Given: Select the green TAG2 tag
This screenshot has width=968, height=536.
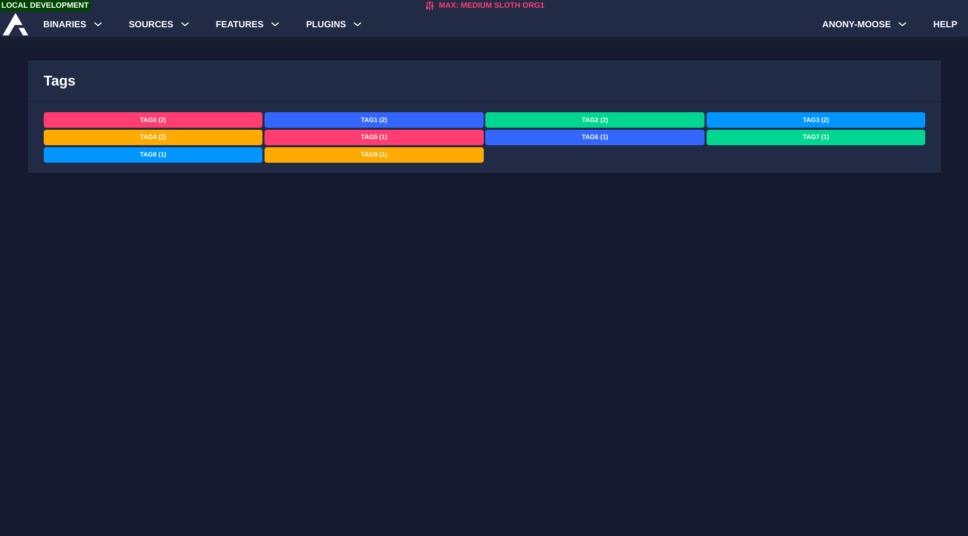Looking at the screenshot, I should (x=594, y=119).
